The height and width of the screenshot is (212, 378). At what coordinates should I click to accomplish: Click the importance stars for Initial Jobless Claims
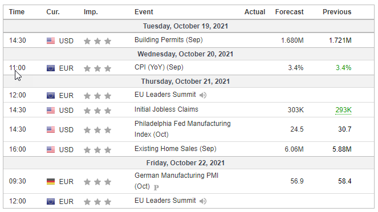[97, 111]
